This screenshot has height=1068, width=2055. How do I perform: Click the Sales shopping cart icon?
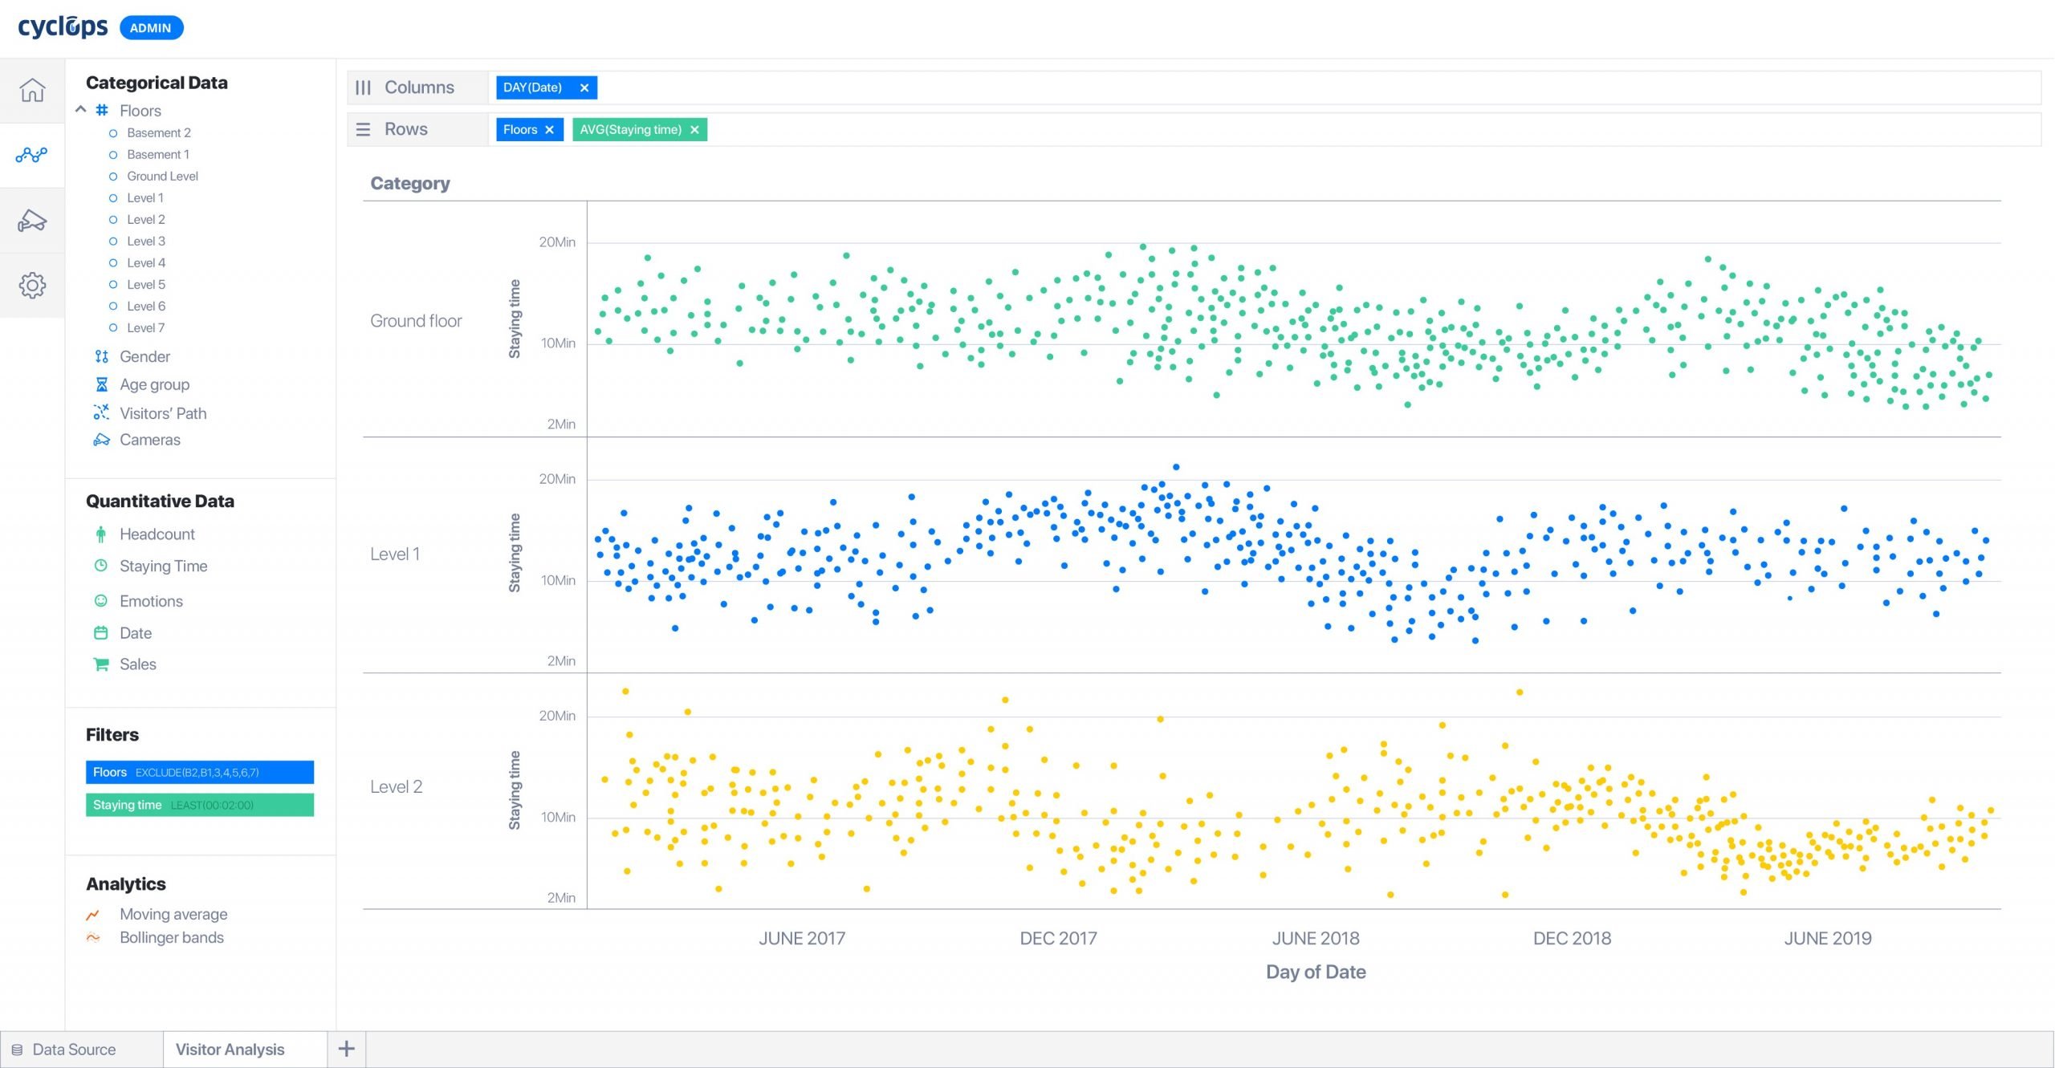[101, 664]
